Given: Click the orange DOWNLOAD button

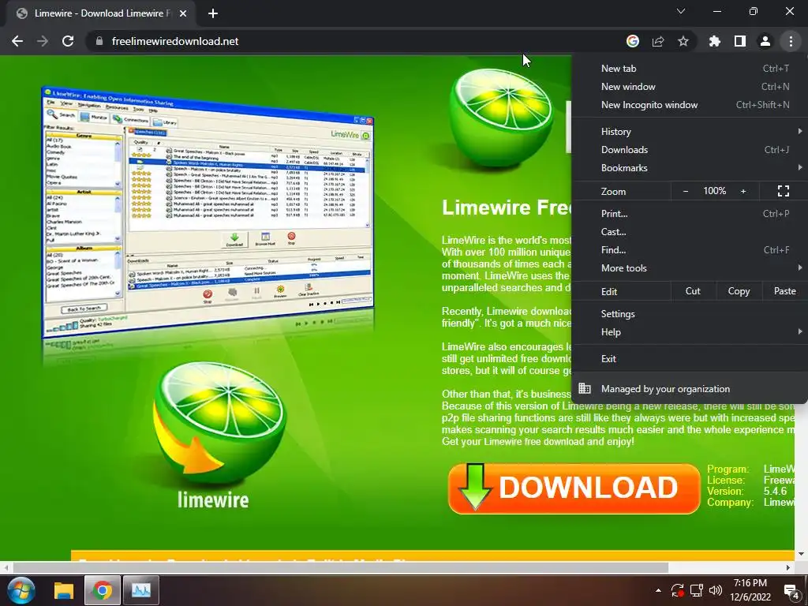Looking at the screenshot, I should click(574, 488).
